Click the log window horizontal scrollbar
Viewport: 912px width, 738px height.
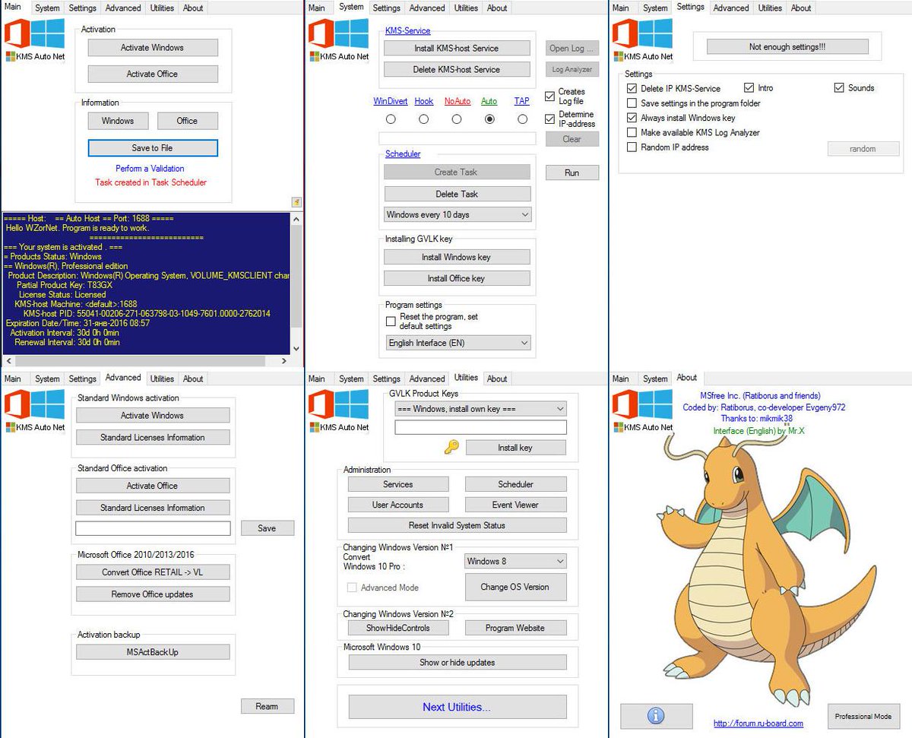(146, 360)
